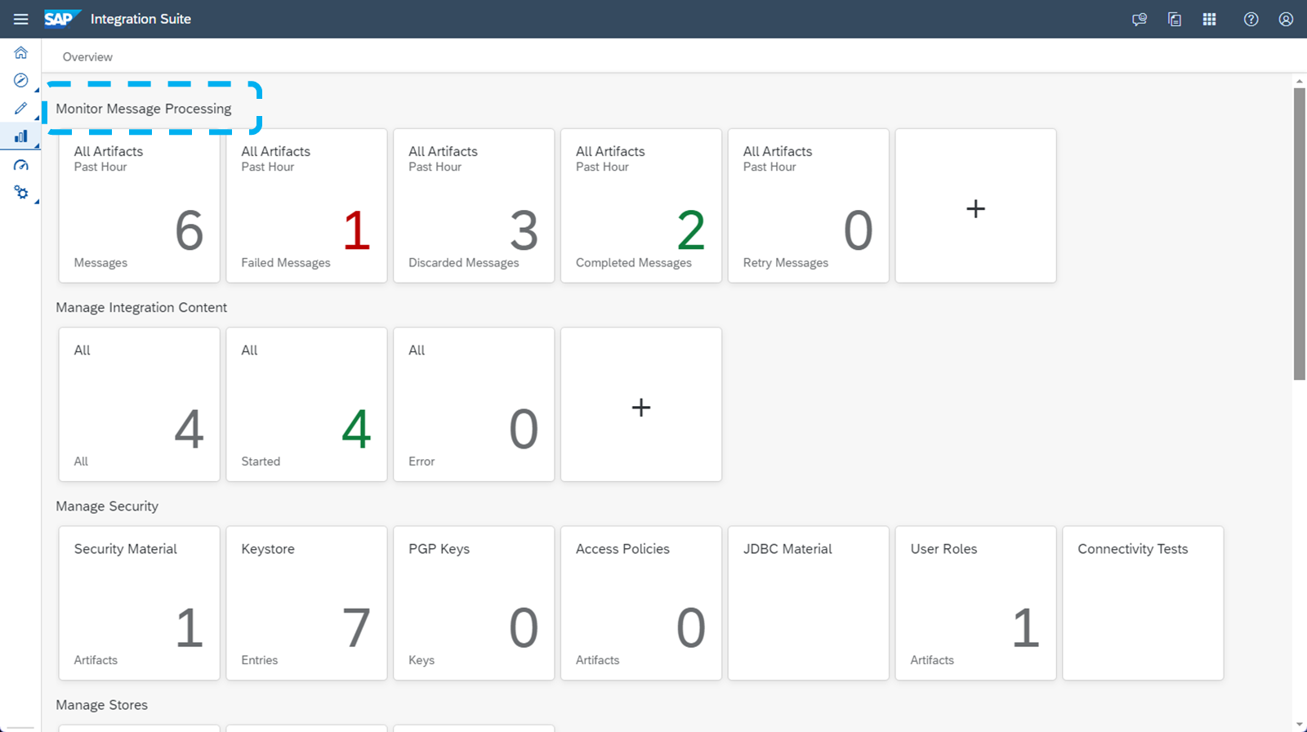Open the gauge icon in sidebar
Image resolution: width=1307 pixels, height=732 pixels.
[21, 165]
